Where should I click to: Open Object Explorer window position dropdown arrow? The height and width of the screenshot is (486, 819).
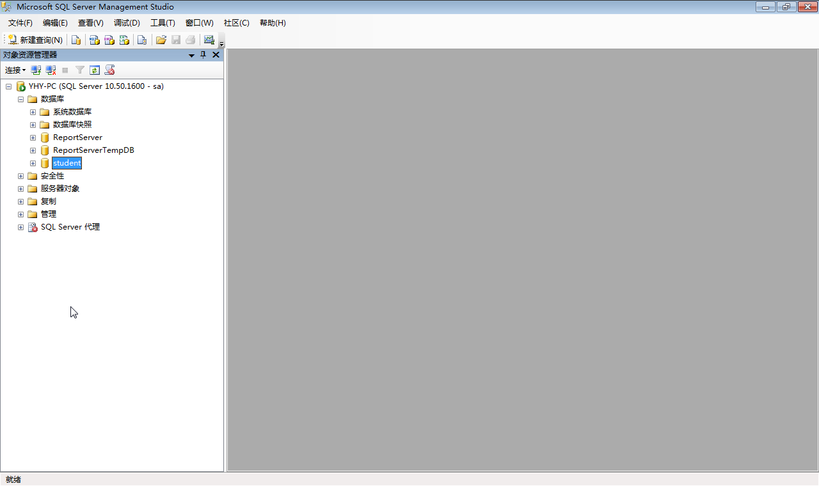click(x=191, y=55)
